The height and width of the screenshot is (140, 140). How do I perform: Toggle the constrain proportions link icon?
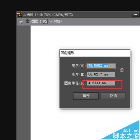pos(122,70)
